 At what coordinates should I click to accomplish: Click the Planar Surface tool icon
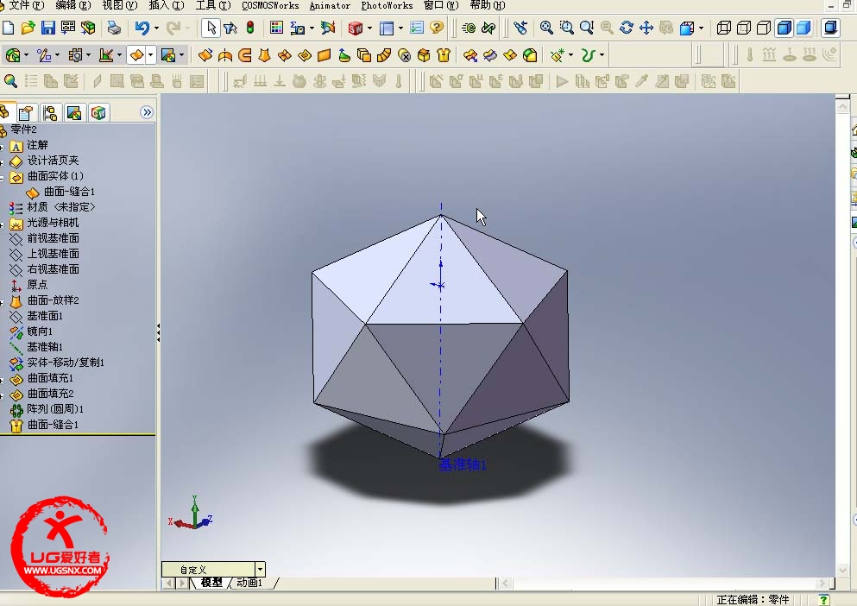(x=325, y=54)
